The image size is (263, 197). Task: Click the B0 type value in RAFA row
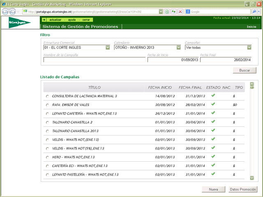(x=235, y=105)
